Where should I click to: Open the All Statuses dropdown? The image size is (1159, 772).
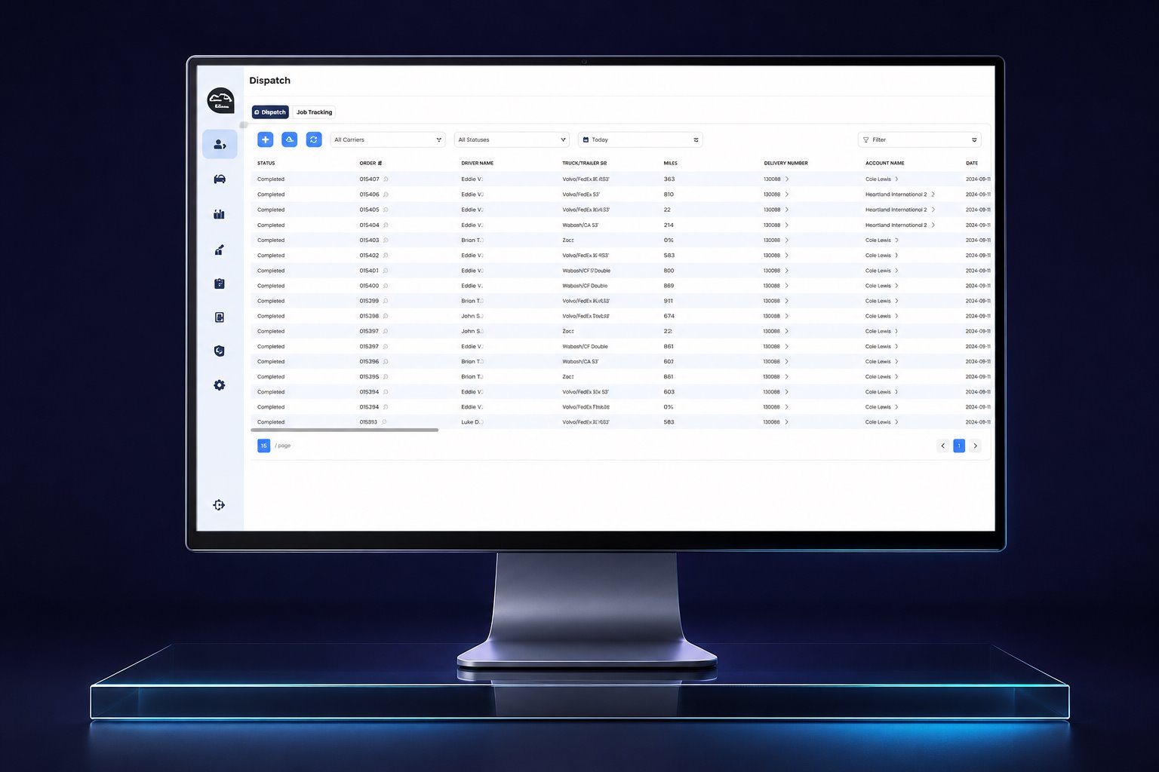pos(512,139)
